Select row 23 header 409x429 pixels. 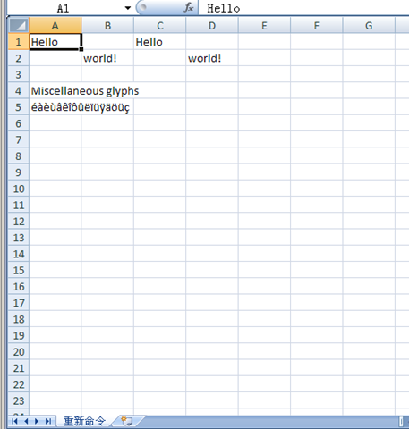click(x=19, y=400)
